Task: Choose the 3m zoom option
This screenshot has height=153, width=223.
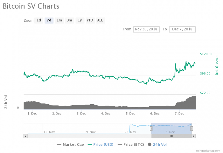Action: coord(70,21)
